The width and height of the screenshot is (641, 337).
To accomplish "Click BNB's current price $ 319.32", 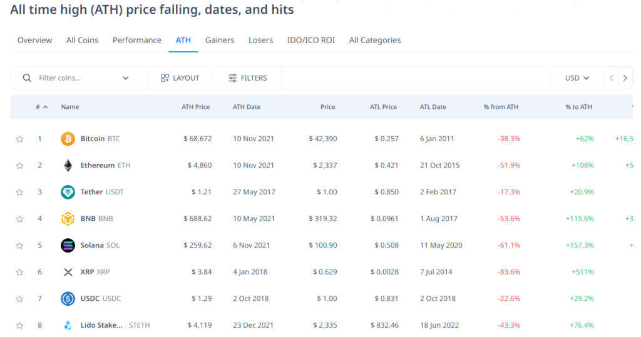I will click(x=323, y=219).
